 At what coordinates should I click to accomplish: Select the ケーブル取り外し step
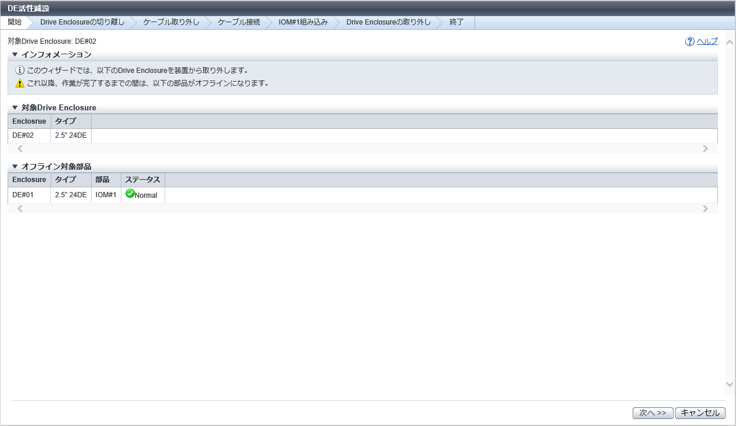pyautogui.click(x=171, y=22)
